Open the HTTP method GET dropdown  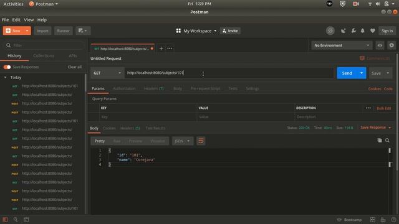(107, 73)
